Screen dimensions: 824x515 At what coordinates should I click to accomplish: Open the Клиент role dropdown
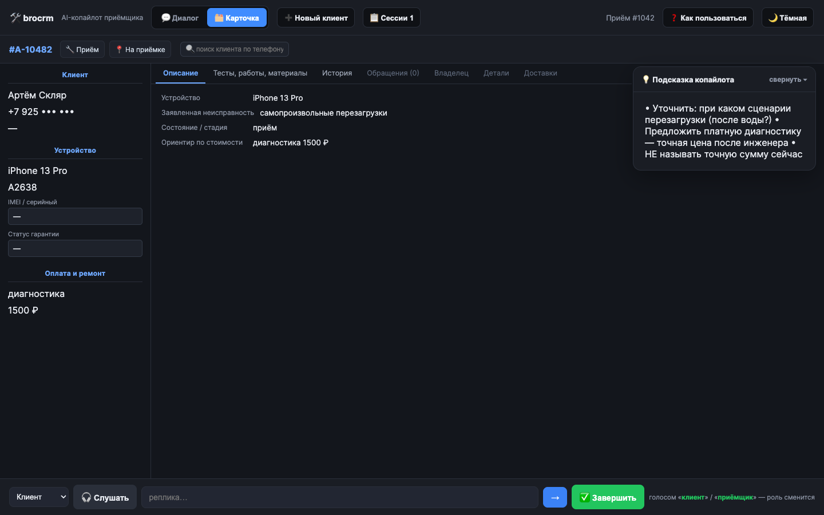click(x=39, y=497)
